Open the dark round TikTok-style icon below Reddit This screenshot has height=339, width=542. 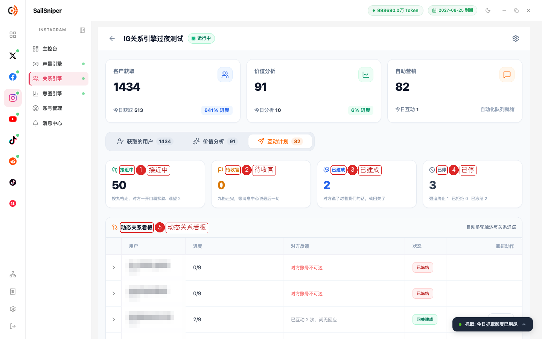(x=13, y=182)
